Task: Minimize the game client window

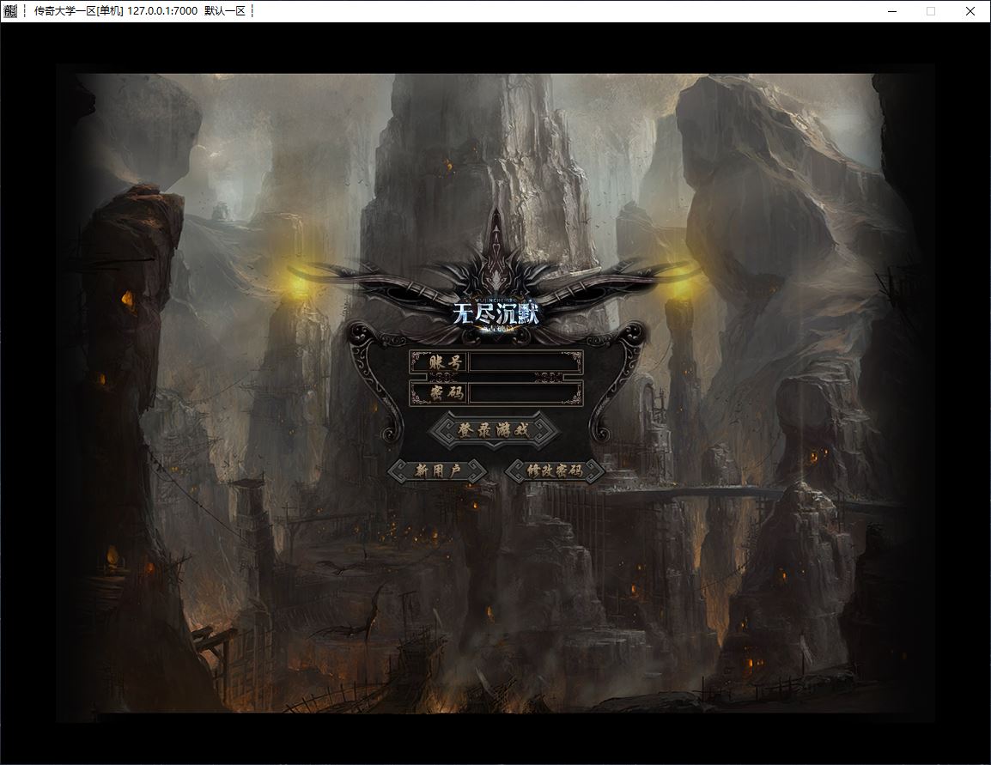Action: point(891,11)
